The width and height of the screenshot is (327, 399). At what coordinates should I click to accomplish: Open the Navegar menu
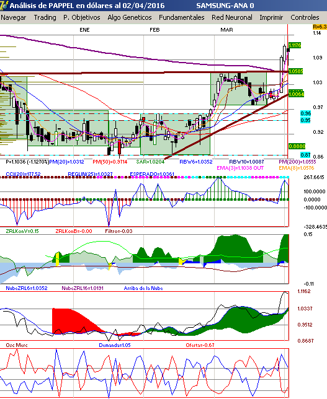tap(14, 17)
